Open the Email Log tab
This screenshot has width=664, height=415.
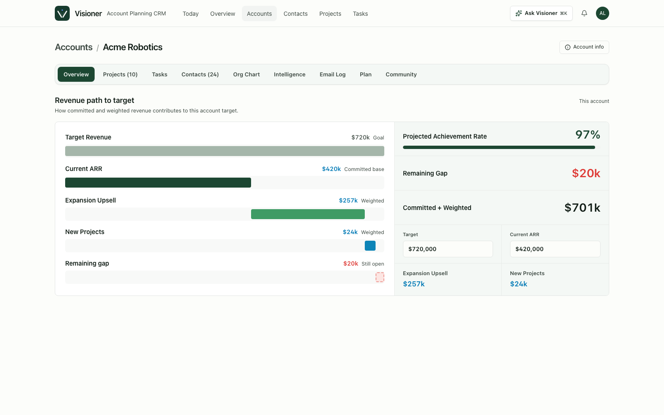pos(332,74)
